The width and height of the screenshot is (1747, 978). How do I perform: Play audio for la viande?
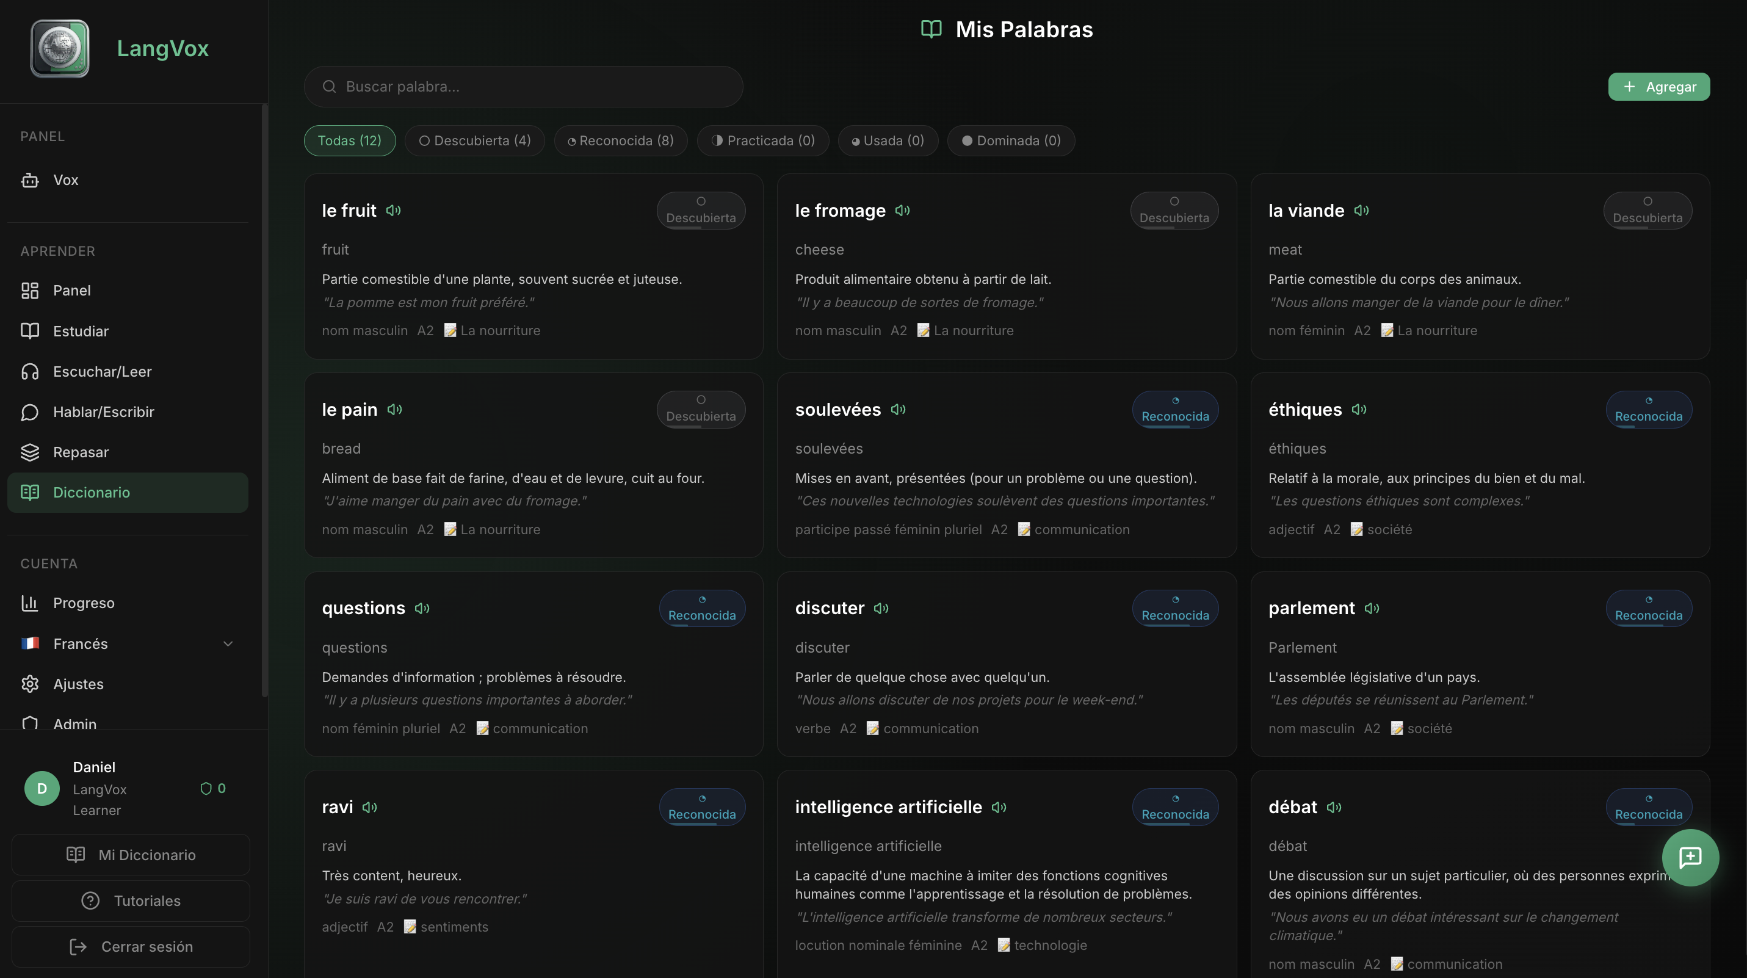[1361, 210]
